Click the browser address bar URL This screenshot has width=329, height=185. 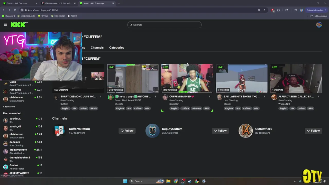click(41, 10)
